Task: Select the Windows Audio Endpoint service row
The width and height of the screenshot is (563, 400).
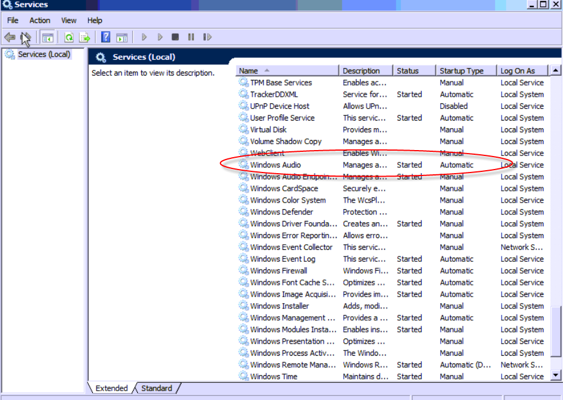Action: click(393, 177)
